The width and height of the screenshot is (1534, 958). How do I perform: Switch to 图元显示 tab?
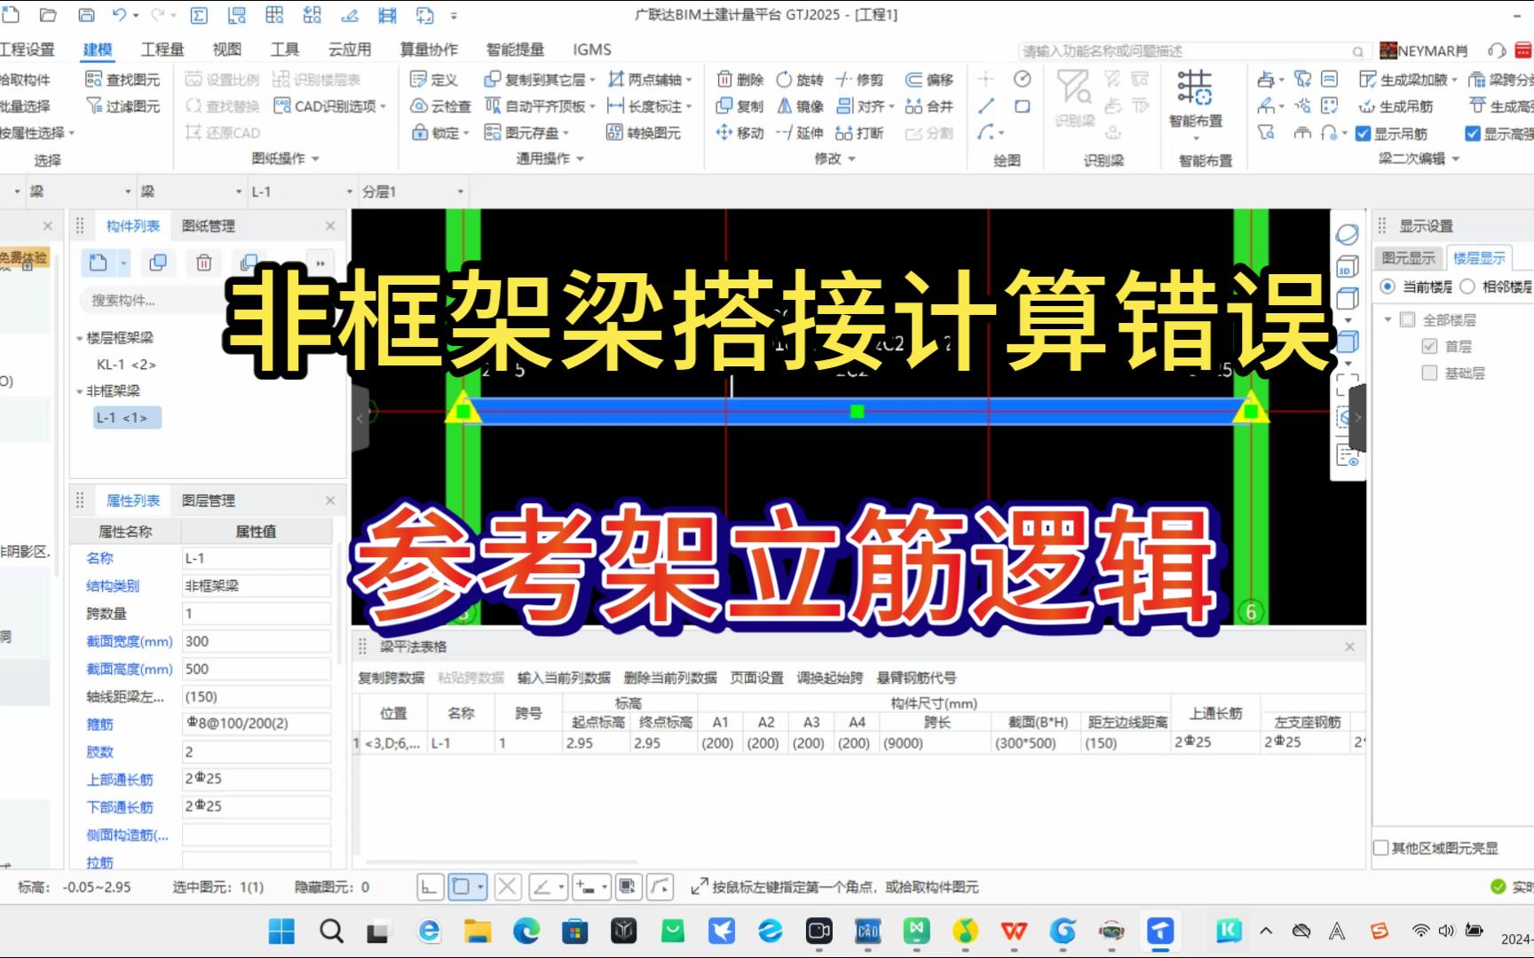click(x=1409, y=258)
